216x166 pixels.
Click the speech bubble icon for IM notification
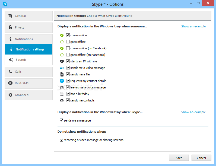(x=62, y=61)
